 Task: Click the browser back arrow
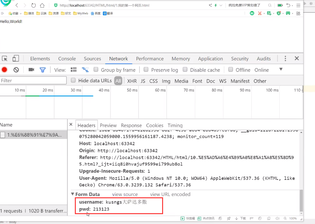tap(17, 5)
